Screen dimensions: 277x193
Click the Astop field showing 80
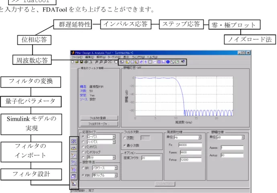click(232, 155)
